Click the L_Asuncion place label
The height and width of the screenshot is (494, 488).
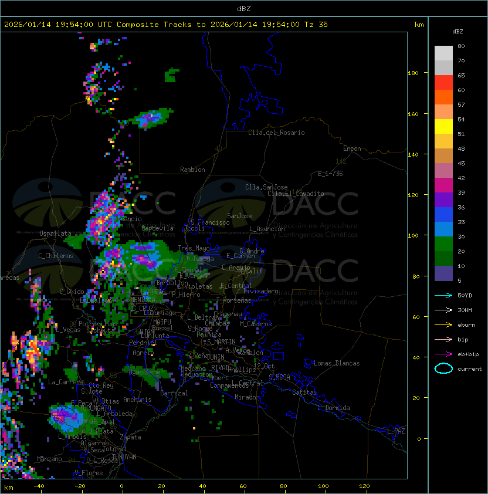tap(267, 229)
